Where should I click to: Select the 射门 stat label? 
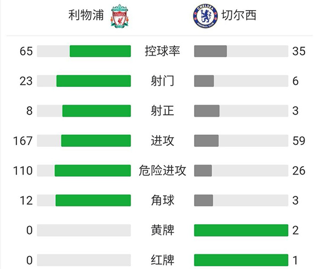click(162, 81)
